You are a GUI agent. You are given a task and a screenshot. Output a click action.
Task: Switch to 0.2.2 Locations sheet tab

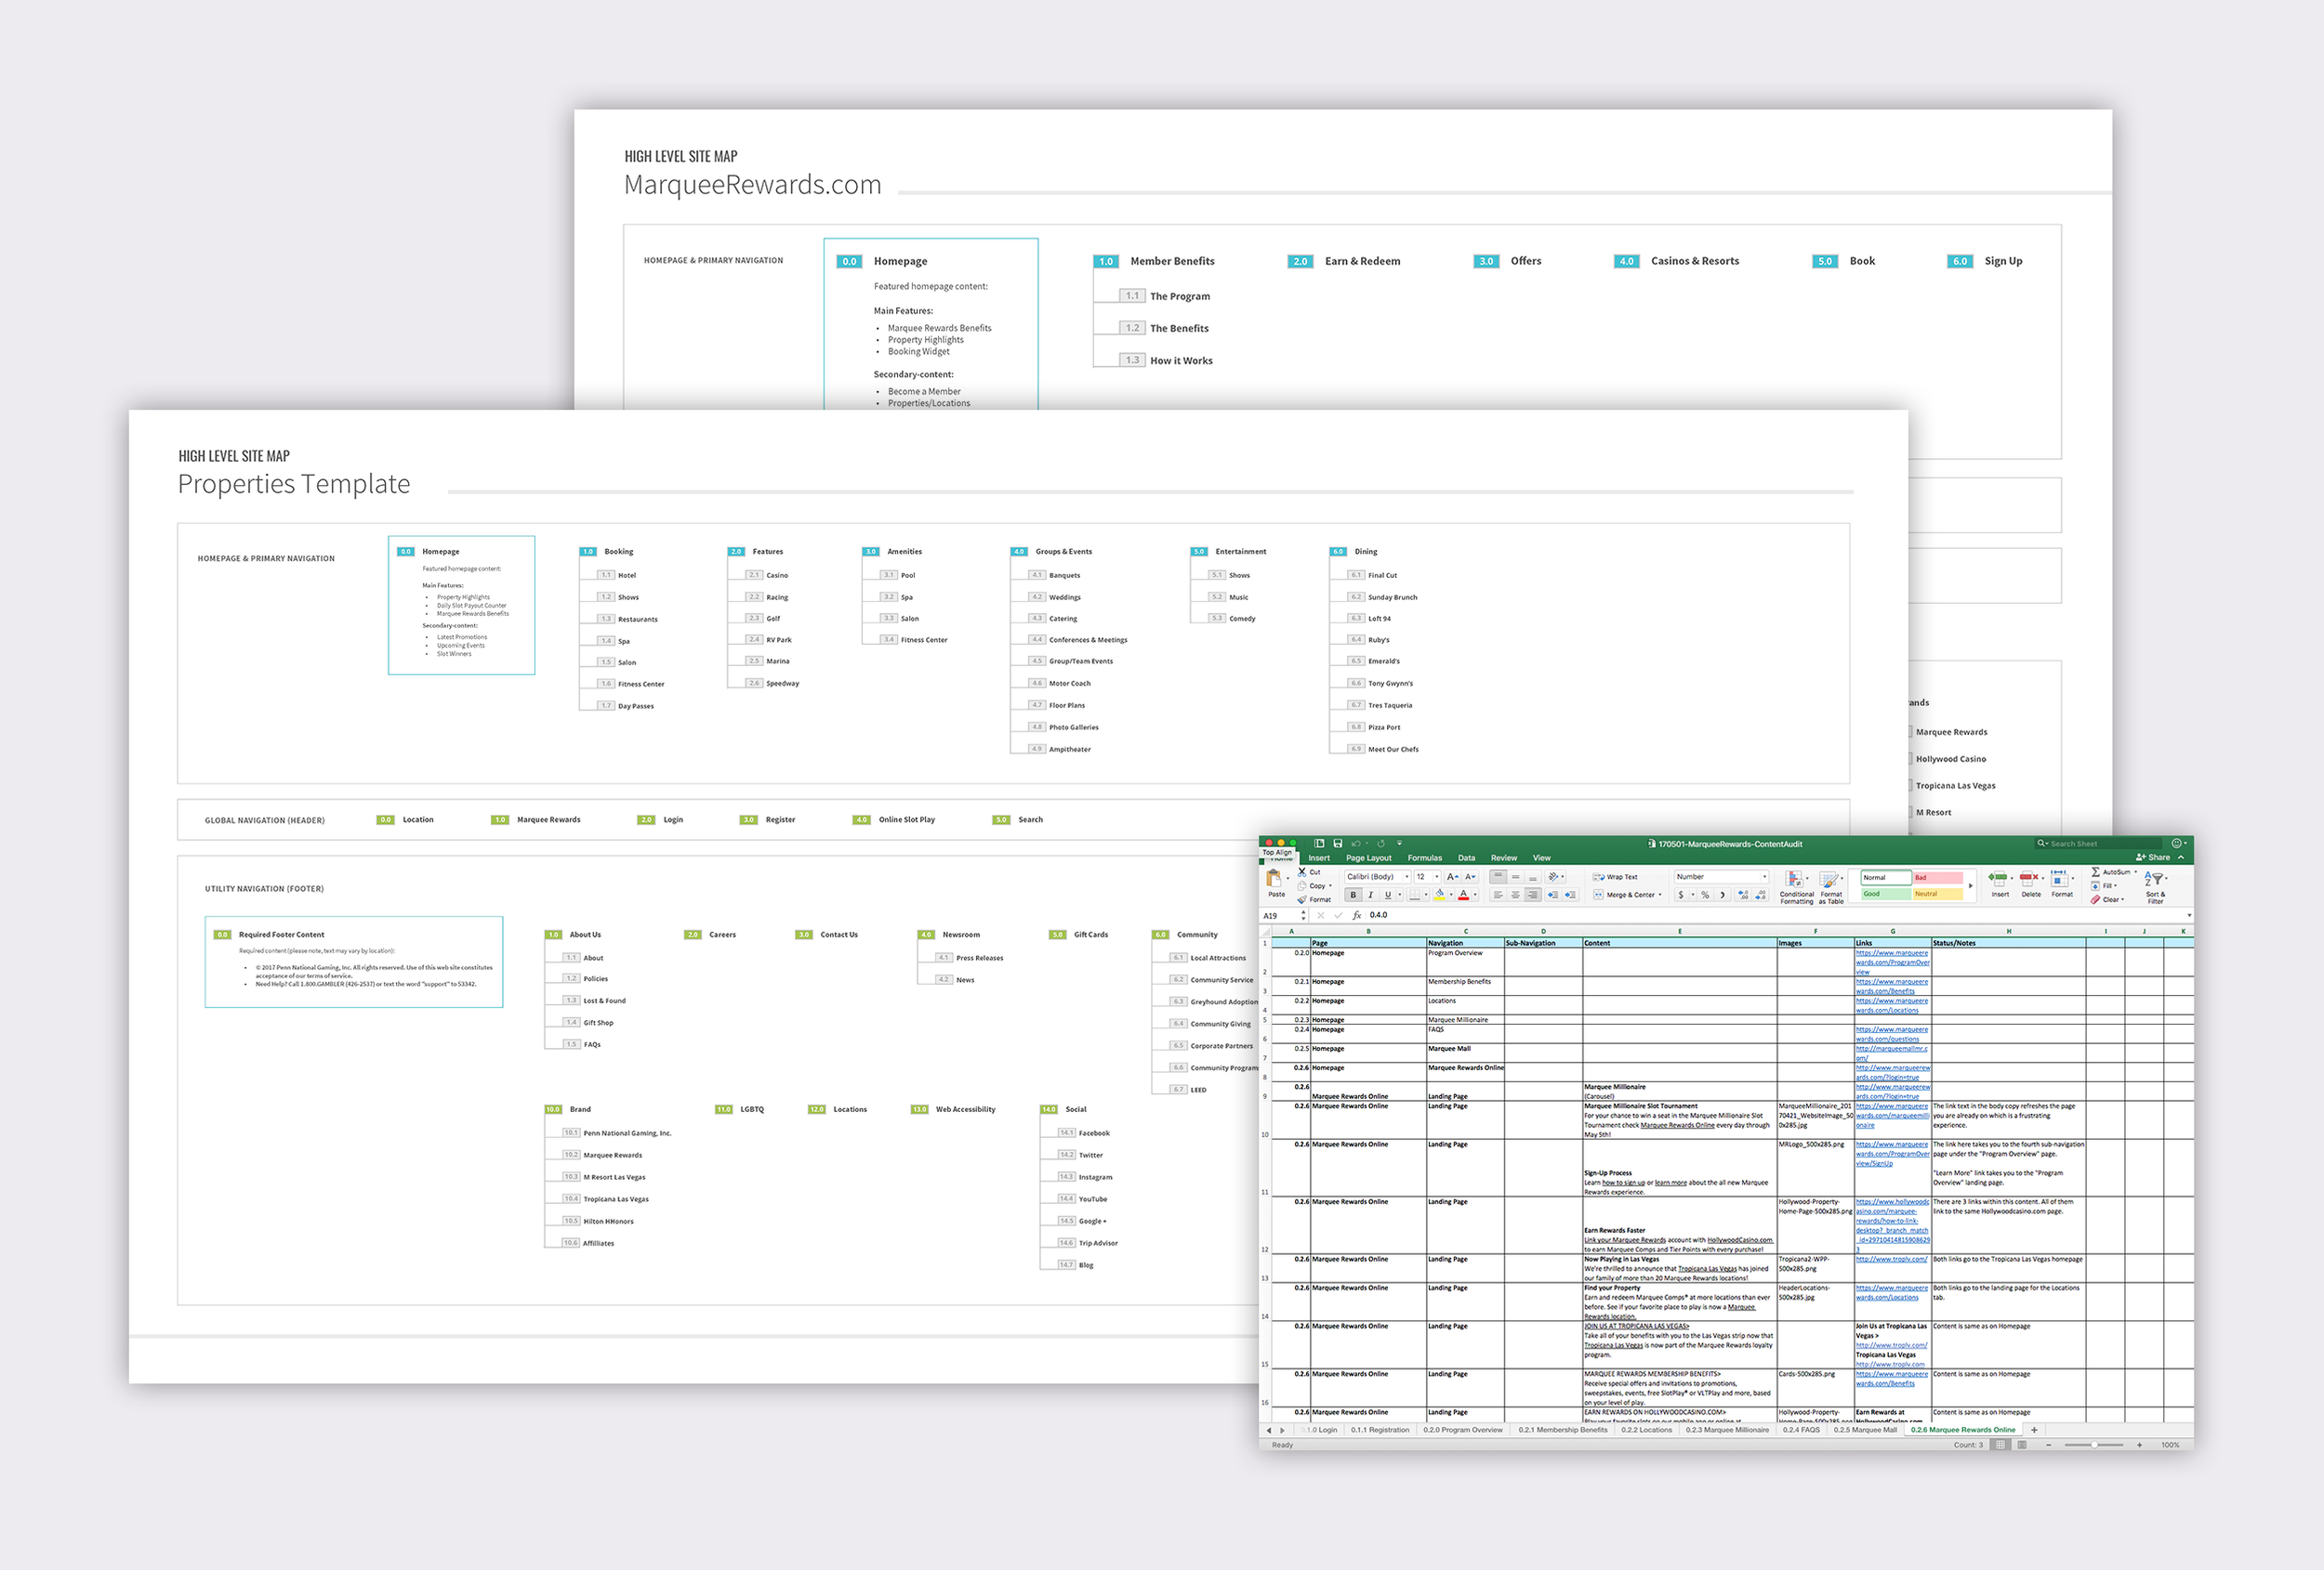click(x=1646, y=1430)
